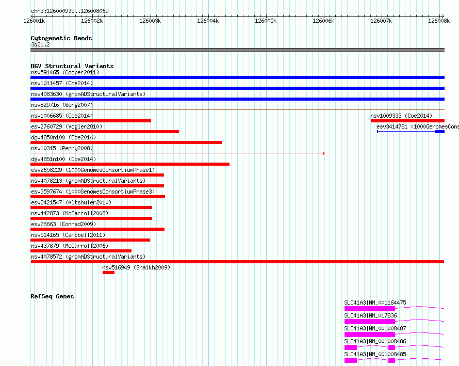Select nsv4078572 (gnomADStructuralVariants) label

[88, 257]
